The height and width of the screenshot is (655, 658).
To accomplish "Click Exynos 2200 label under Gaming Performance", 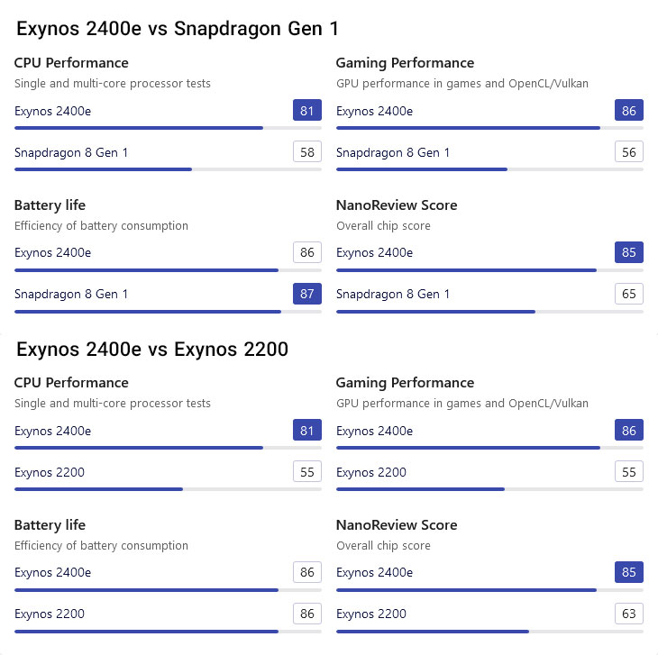I will click(370, 472).
